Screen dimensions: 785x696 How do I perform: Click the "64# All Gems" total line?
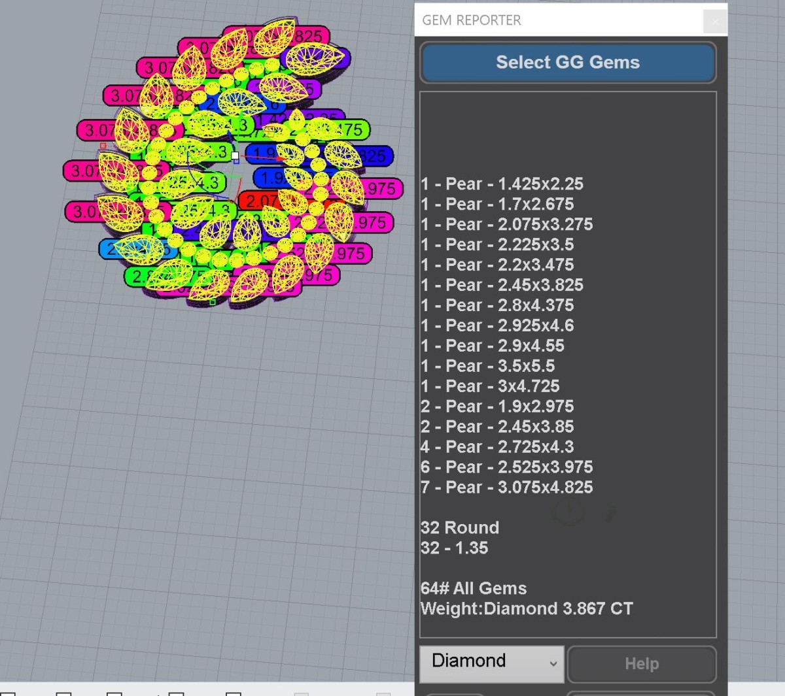pyautogui.click(x=474, y=589)
